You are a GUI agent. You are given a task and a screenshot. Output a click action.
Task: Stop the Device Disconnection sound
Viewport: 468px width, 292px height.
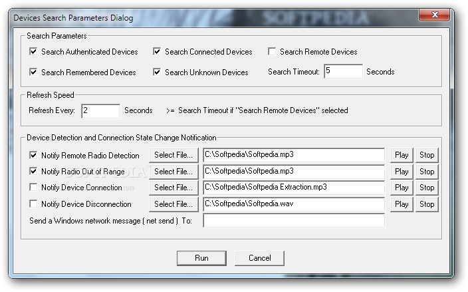tap(427, 204)
